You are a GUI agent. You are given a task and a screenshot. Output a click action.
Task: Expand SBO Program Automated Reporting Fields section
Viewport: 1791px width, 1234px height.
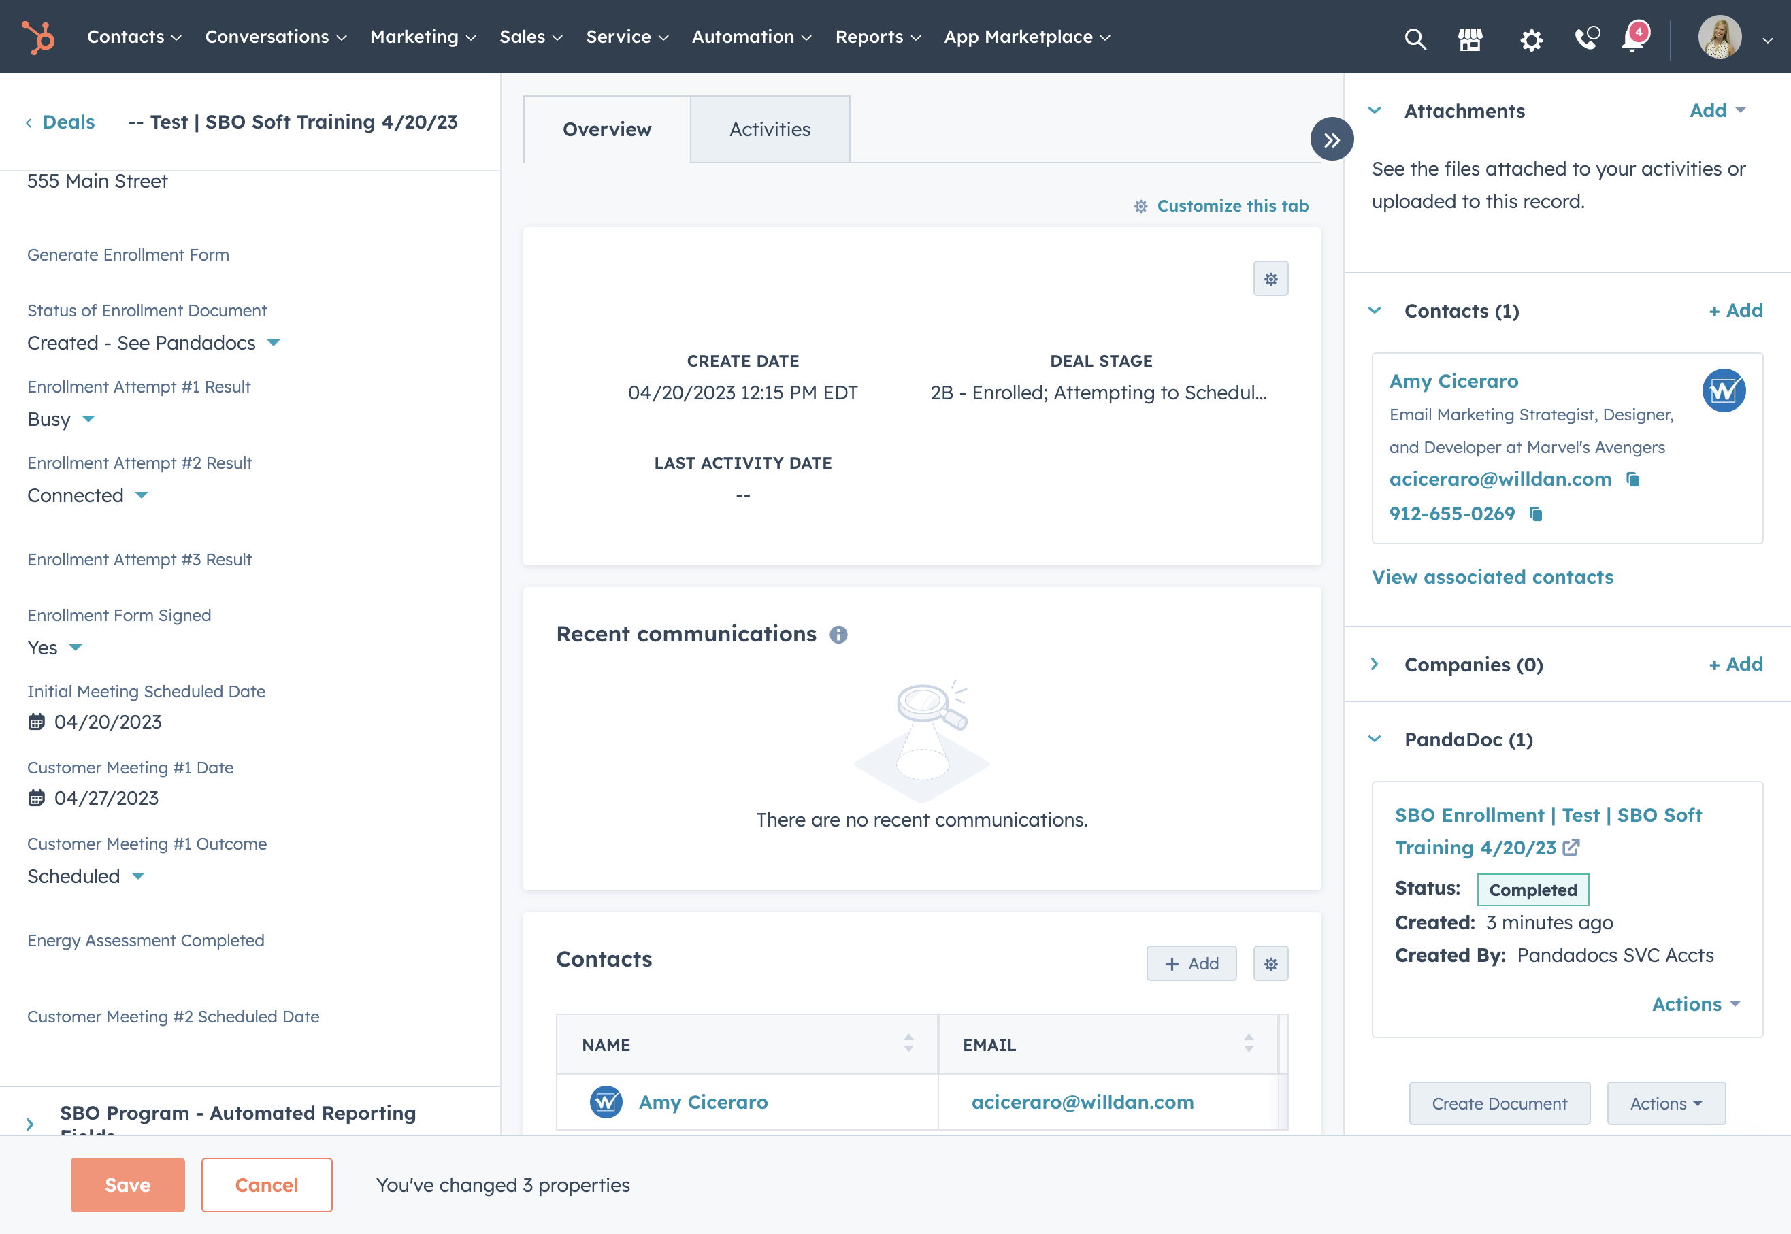[x=30, y=1124]
